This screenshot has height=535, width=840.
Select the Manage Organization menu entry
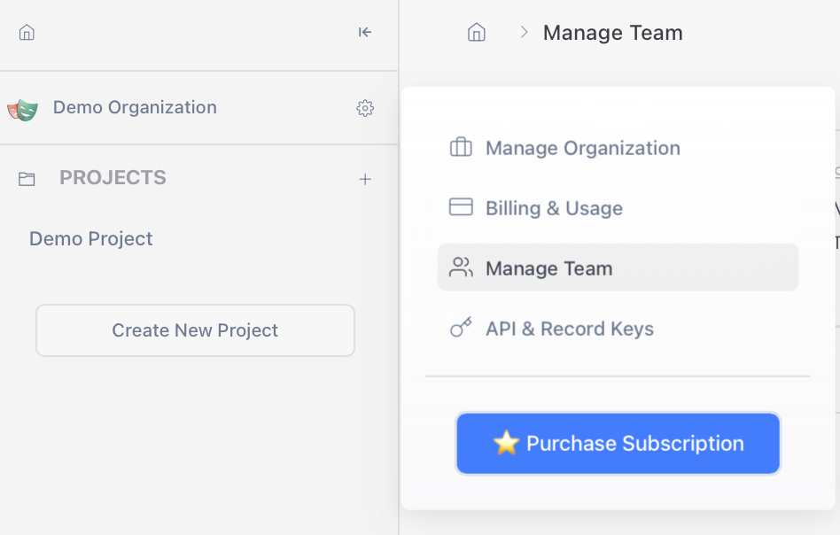tap(582, 148)
